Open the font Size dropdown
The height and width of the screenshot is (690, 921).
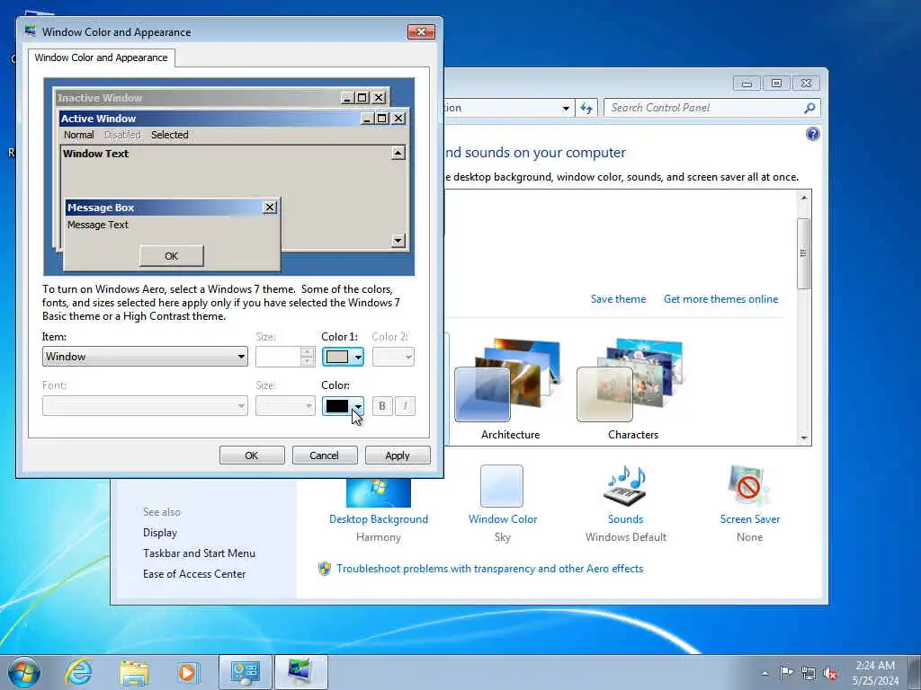click(x=285, y=405)
